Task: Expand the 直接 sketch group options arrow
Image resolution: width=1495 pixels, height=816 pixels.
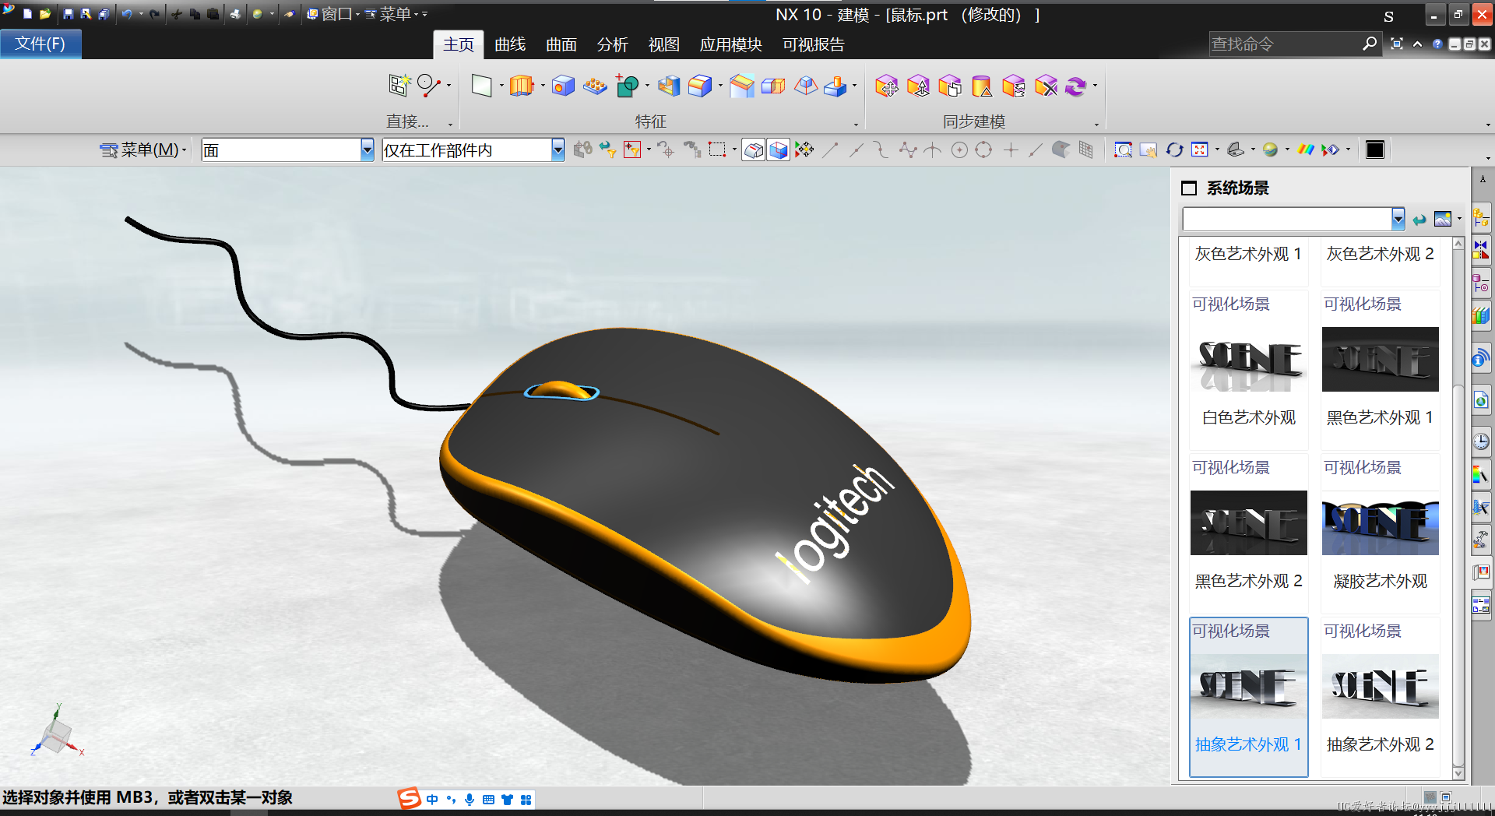Action: tap(450, 125)
